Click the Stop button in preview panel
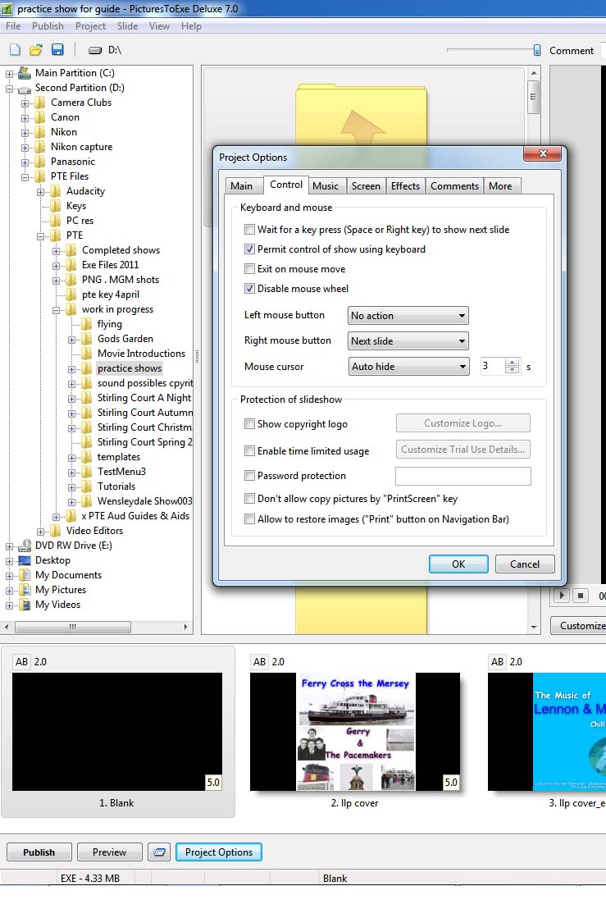This screenshot has width=606, height=918. [x=581, y=596]
